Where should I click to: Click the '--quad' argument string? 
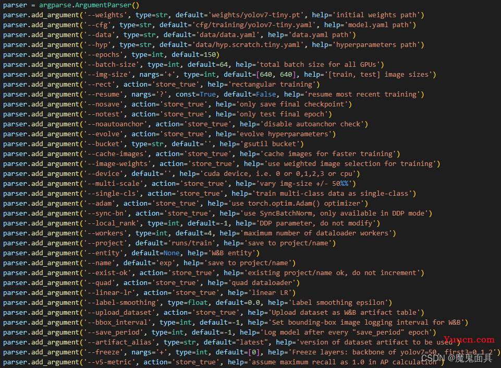[x=100, y=283]
